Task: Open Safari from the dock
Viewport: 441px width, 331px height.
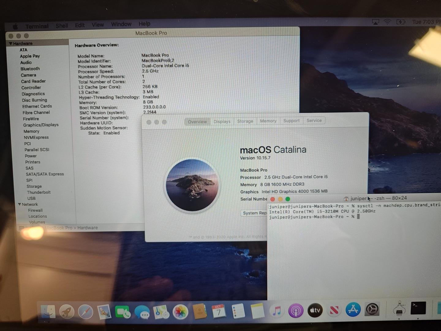Action: 85,312
